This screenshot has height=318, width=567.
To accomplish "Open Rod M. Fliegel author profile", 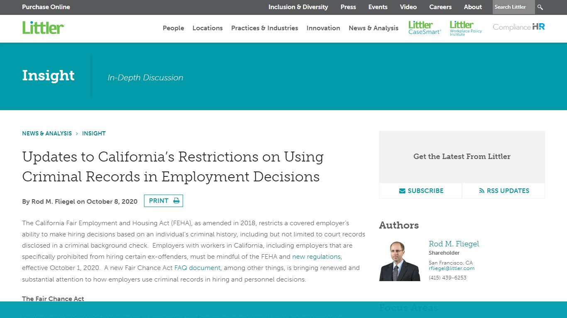I will tap(454, 244).
